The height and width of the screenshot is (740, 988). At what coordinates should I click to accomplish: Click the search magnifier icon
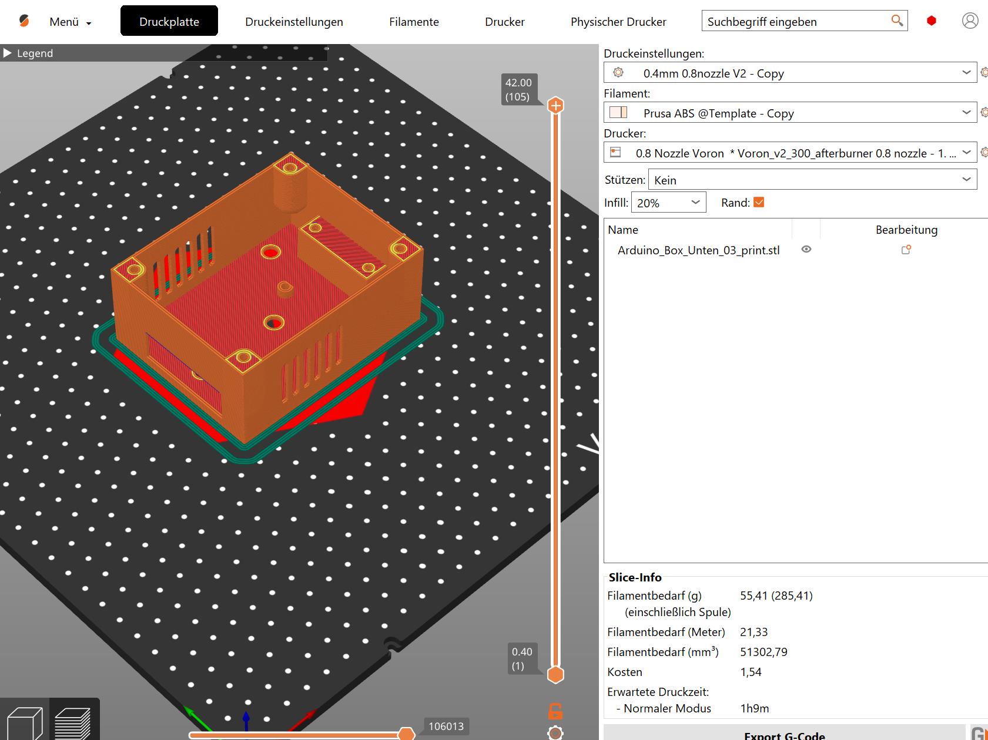coord(897,21)
